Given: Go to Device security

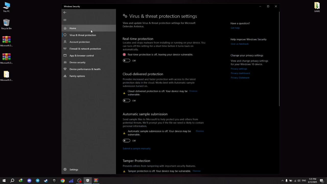Looking at the screenshot, I should click(89, 62).
